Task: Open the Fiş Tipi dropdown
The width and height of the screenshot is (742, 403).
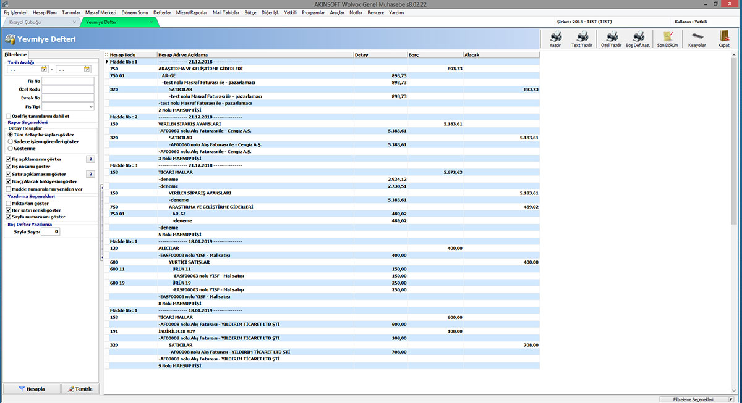Action: pos(90,107)
